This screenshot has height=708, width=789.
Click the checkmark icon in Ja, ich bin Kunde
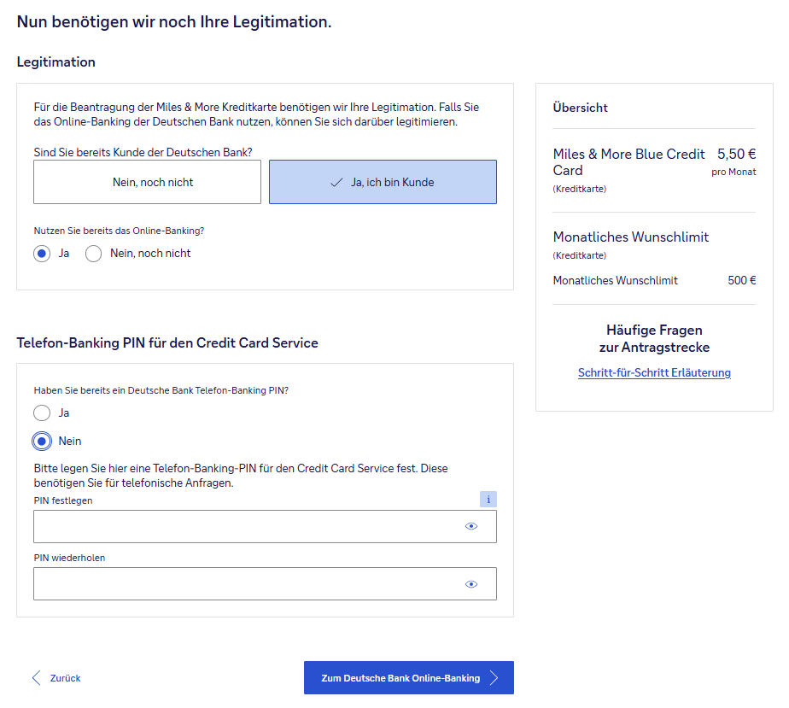pyautogui.click(x=336, y=183)
